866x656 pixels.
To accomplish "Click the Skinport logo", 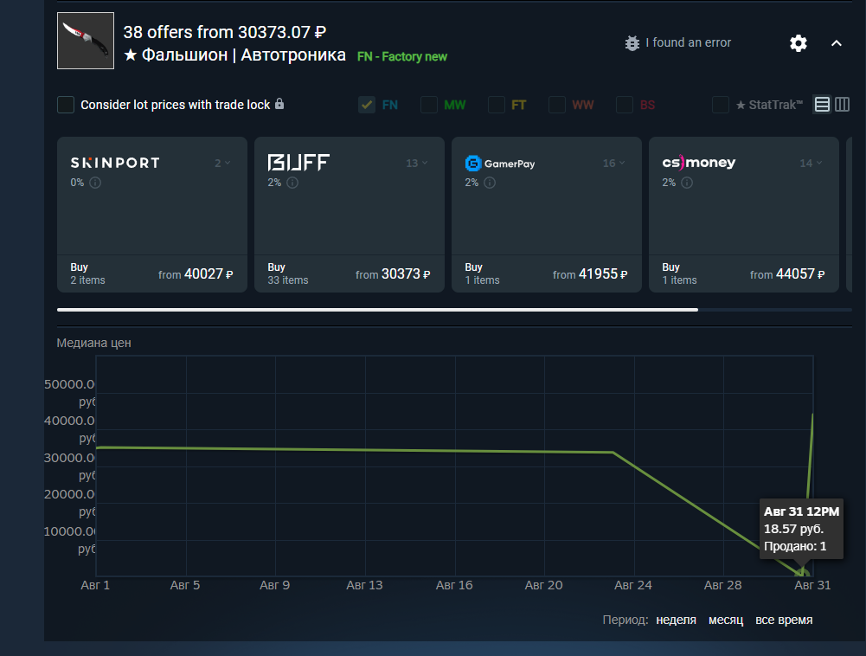I will click(x=115, y=163).
